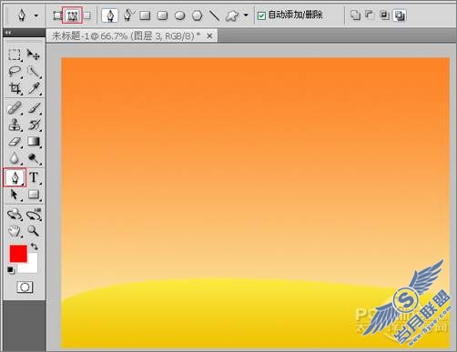Select the Clone Stamp tool
Image resolution: width=457 pixels, height=352 pixels.
15,125
